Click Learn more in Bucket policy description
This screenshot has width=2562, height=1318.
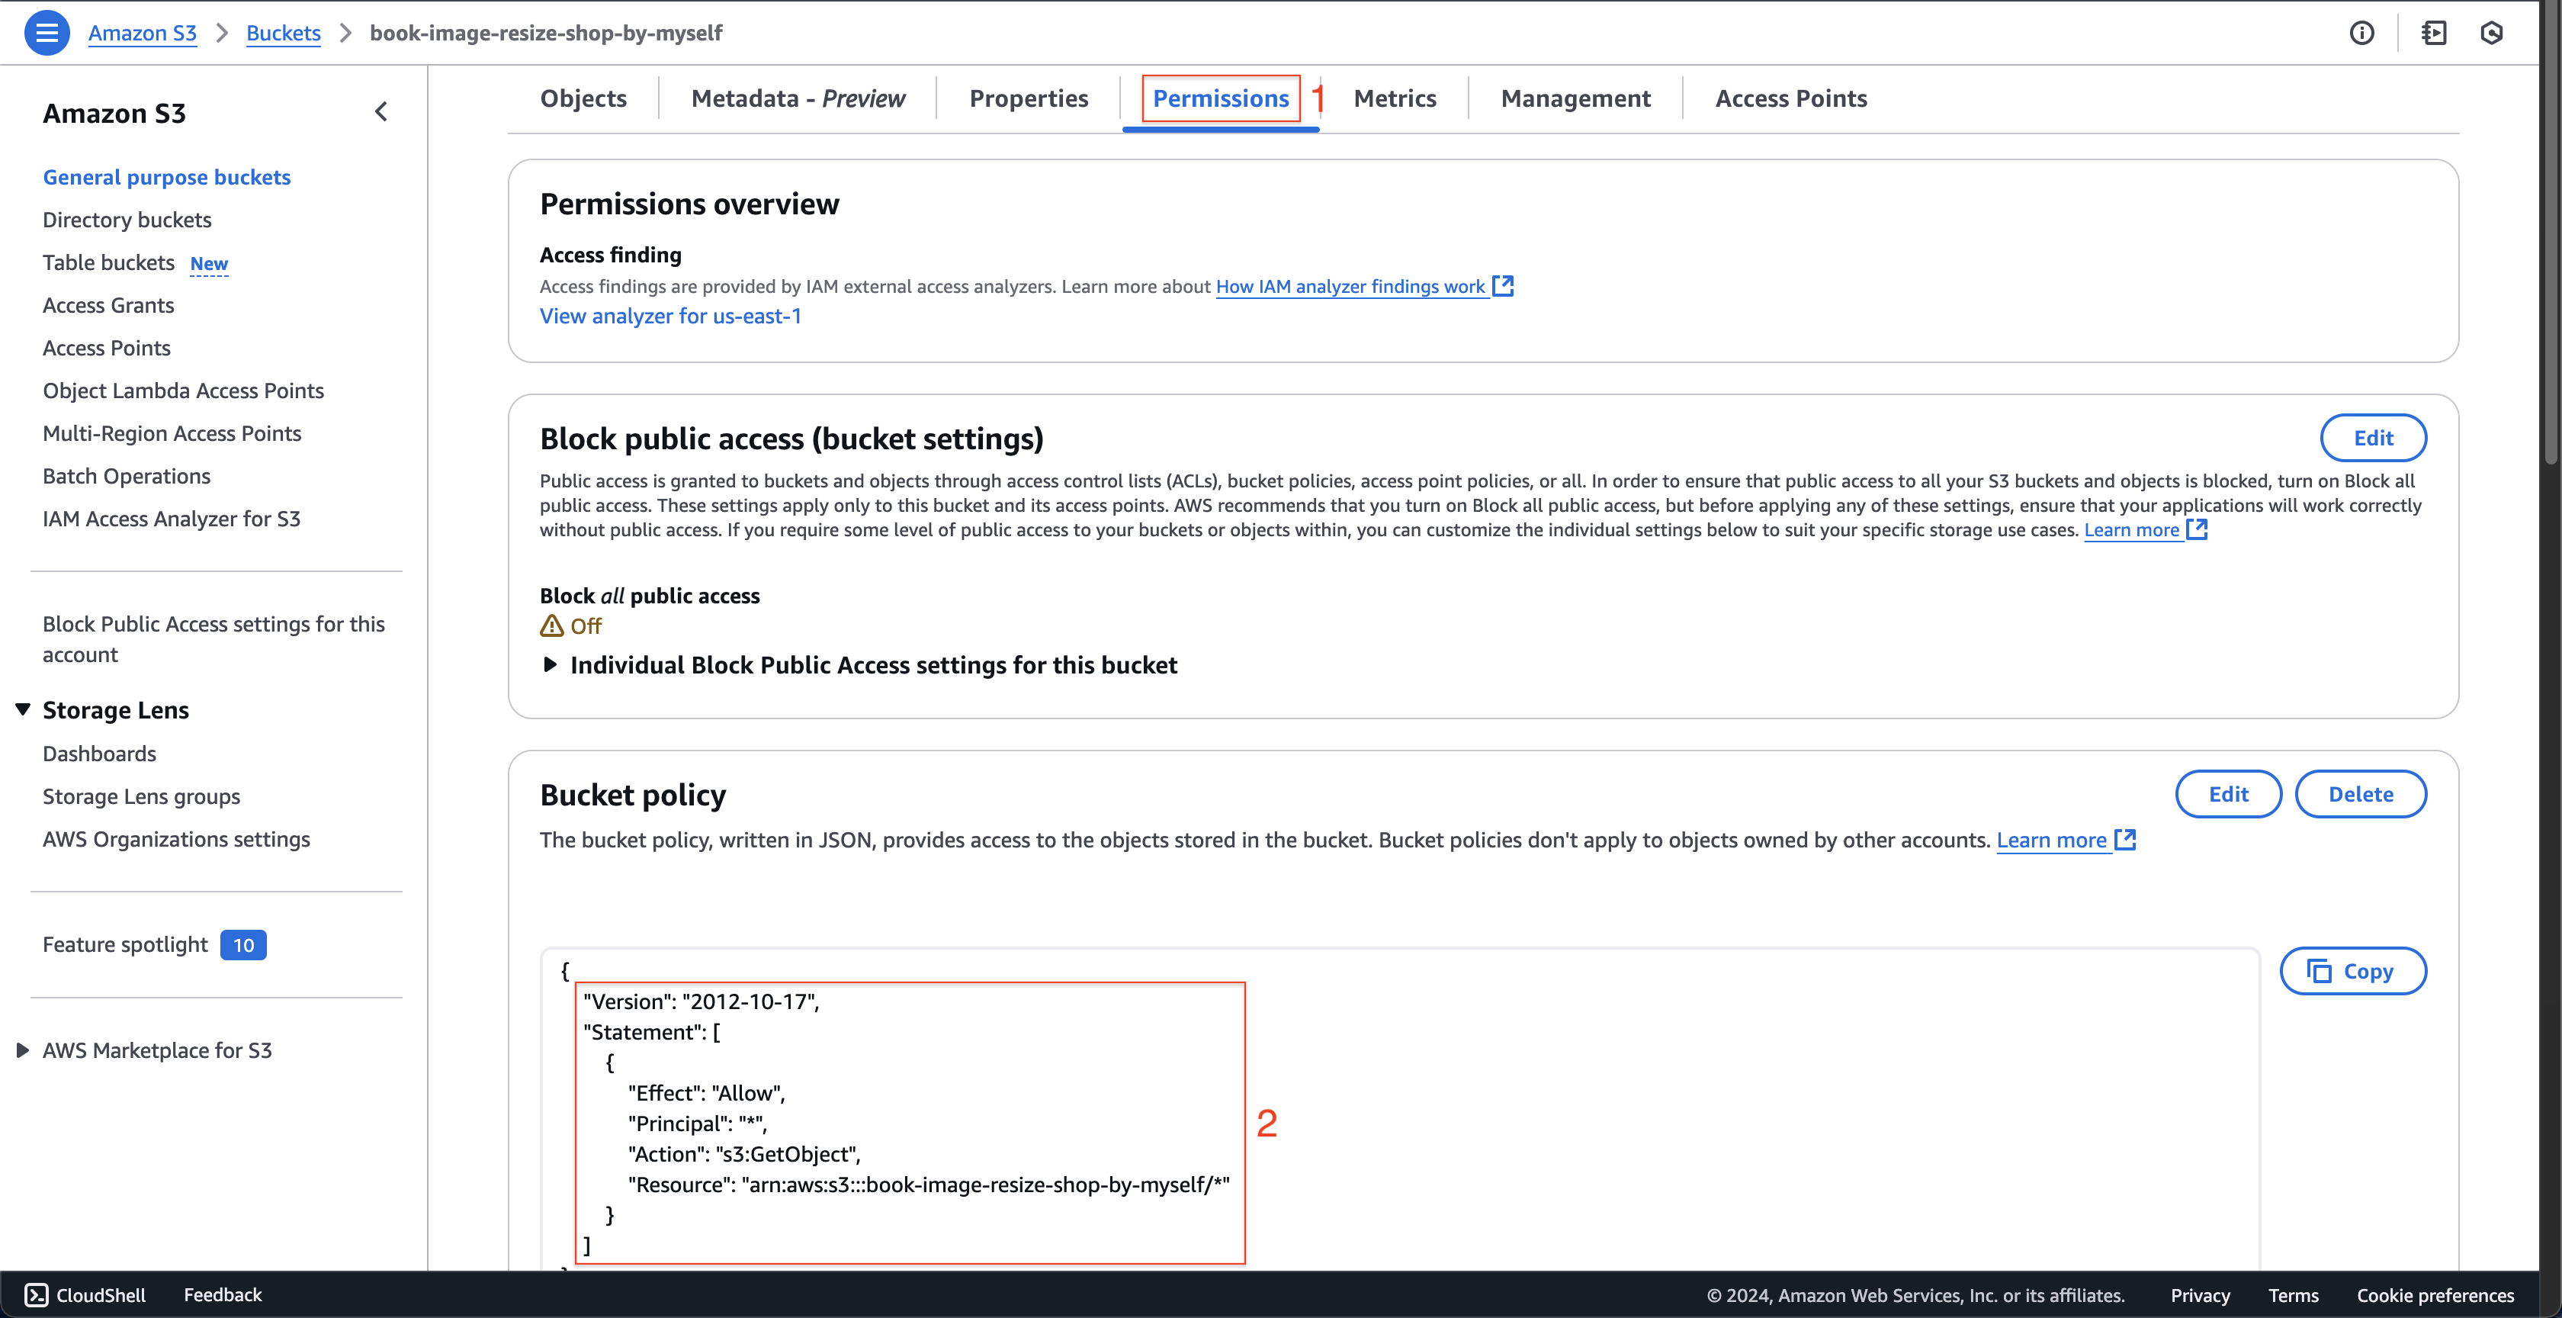2051,841
